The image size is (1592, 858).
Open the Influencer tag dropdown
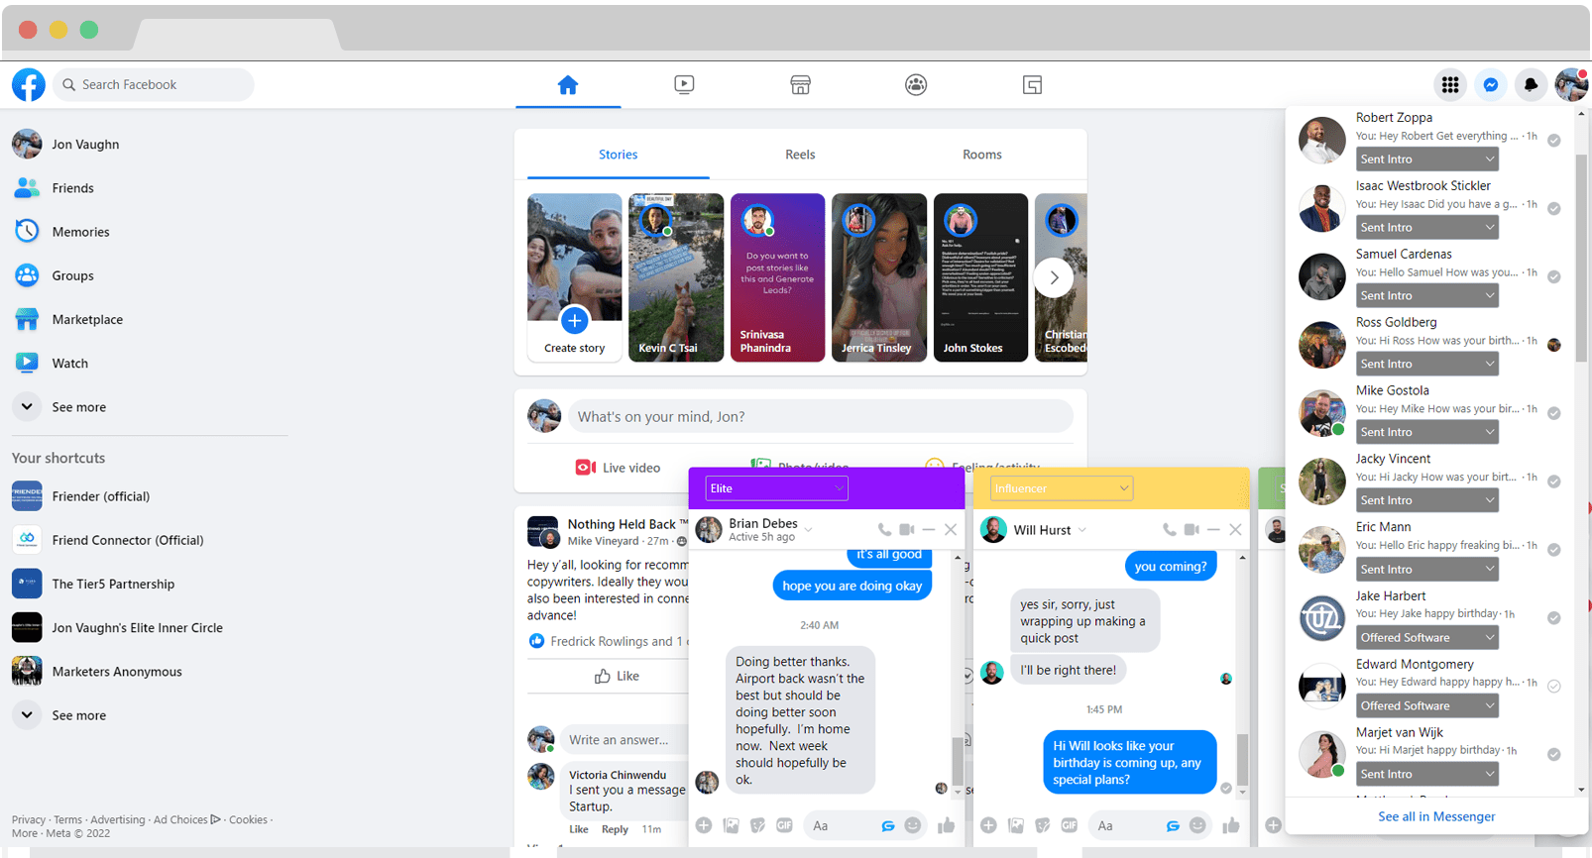pyautogui.click(x=1061, y=488)
